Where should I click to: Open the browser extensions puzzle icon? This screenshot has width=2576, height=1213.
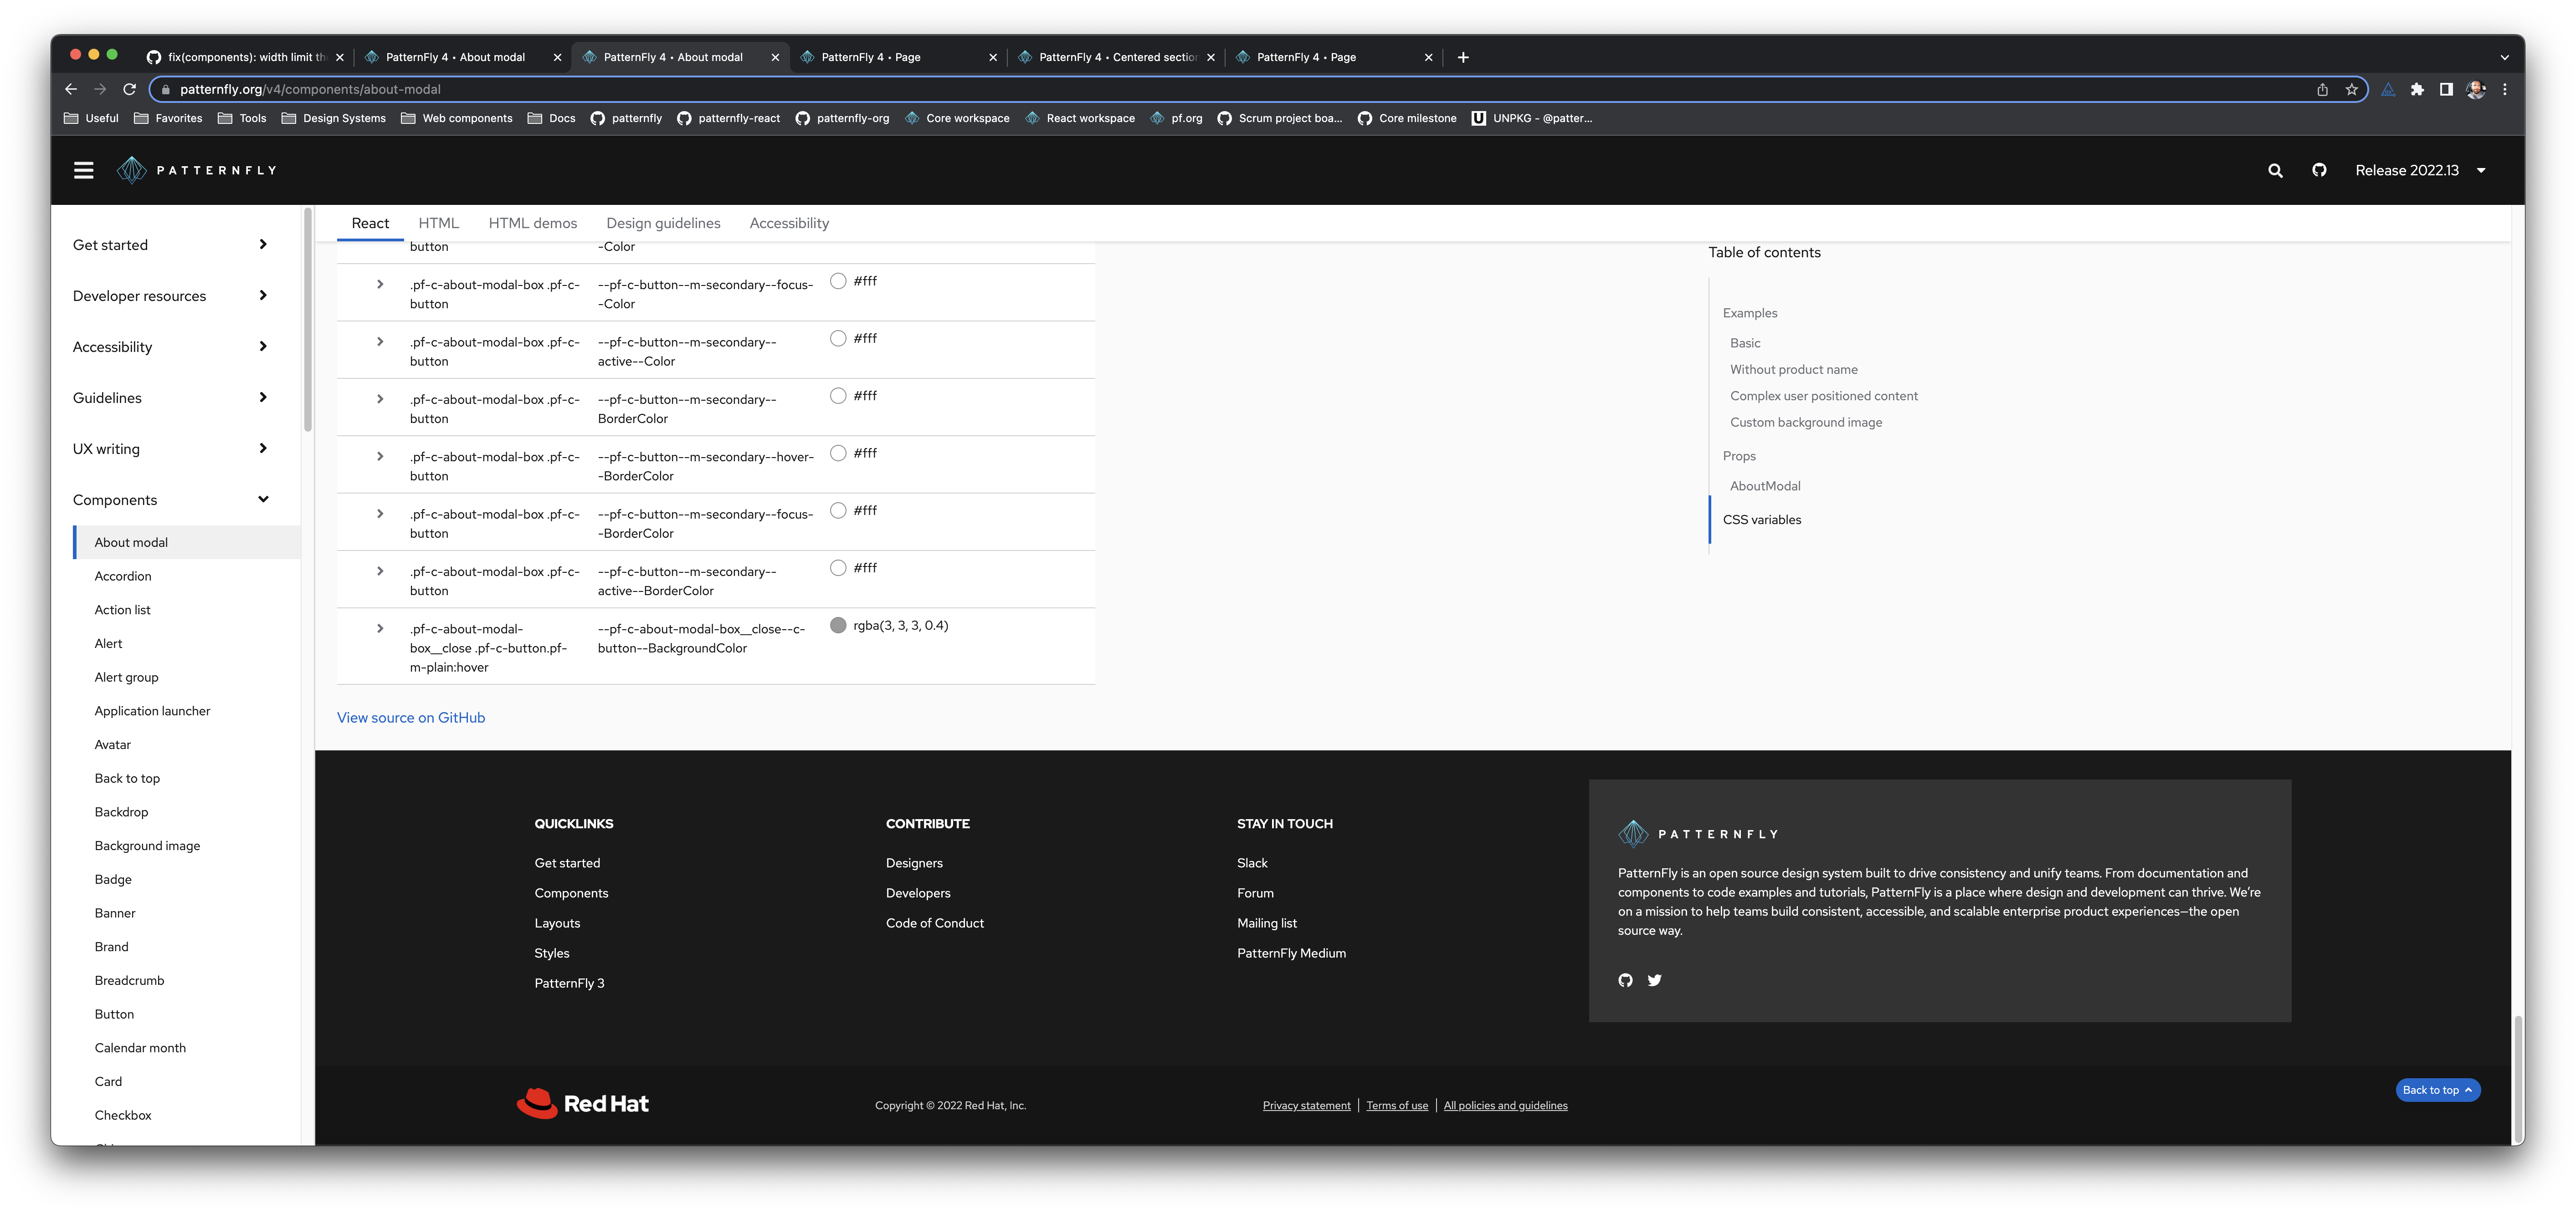coord(2417,89)
